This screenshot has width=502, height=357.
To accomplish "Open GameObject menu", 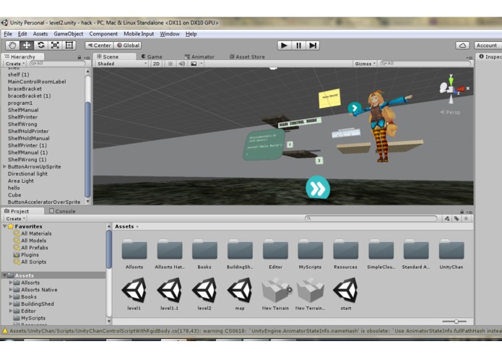I will pos(68,34).
